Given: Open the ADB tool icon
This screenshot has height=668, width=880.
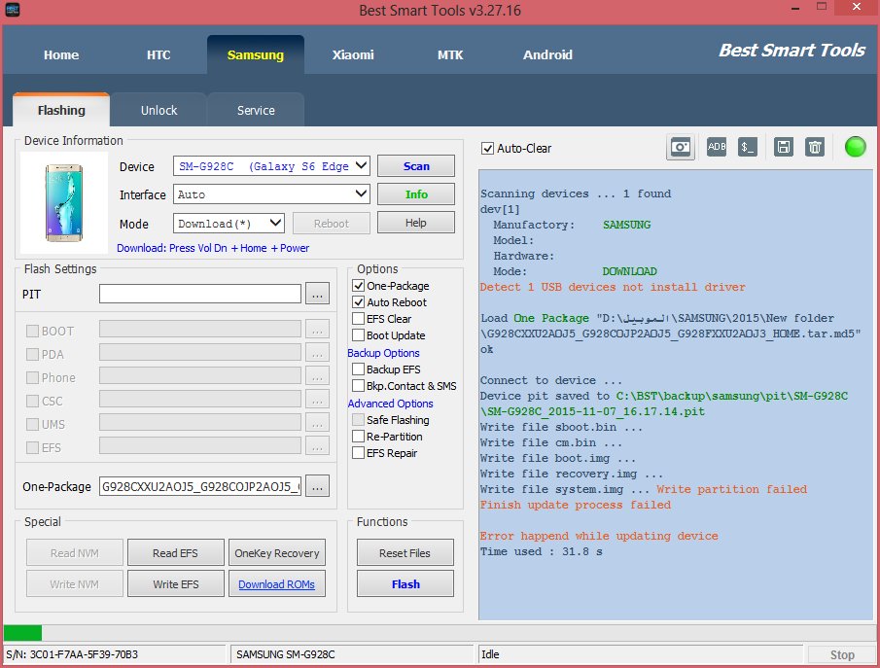Looking at the screenshot, I should pos(716,147).
